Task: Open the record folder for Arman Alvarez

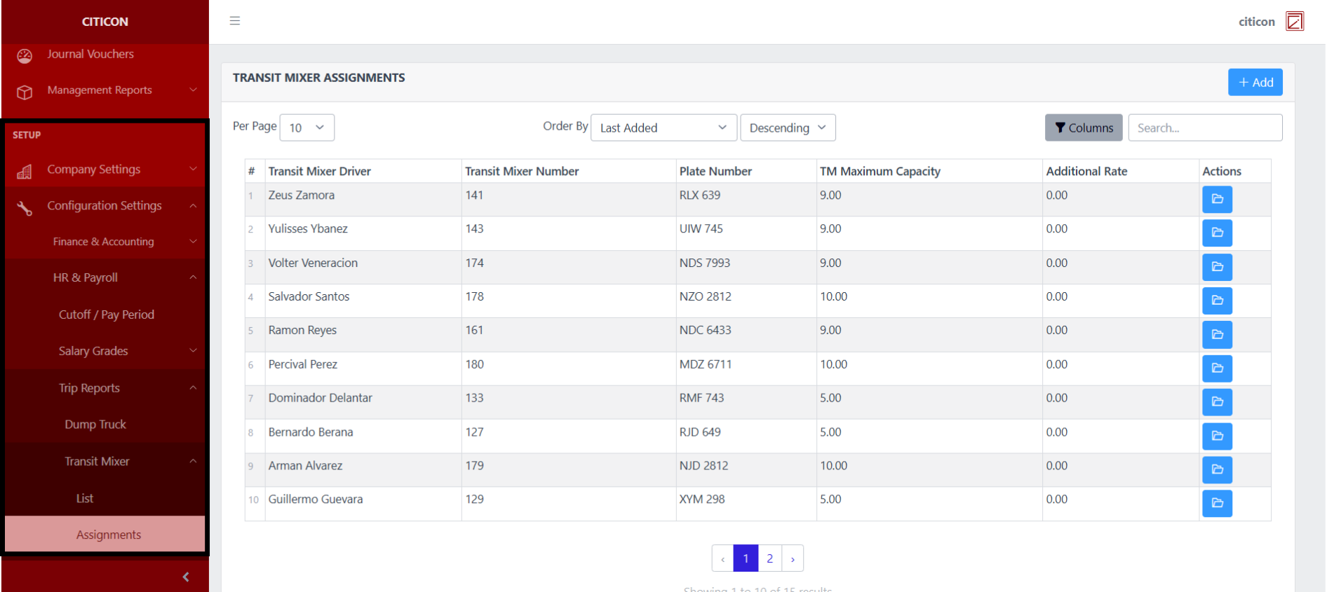Action: [x=1217, y=469]
